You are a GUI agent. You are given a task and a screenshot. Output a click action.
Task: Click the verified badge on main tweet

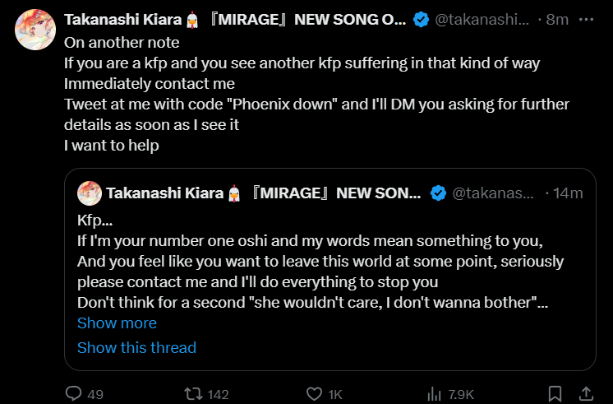coord(422,21)
